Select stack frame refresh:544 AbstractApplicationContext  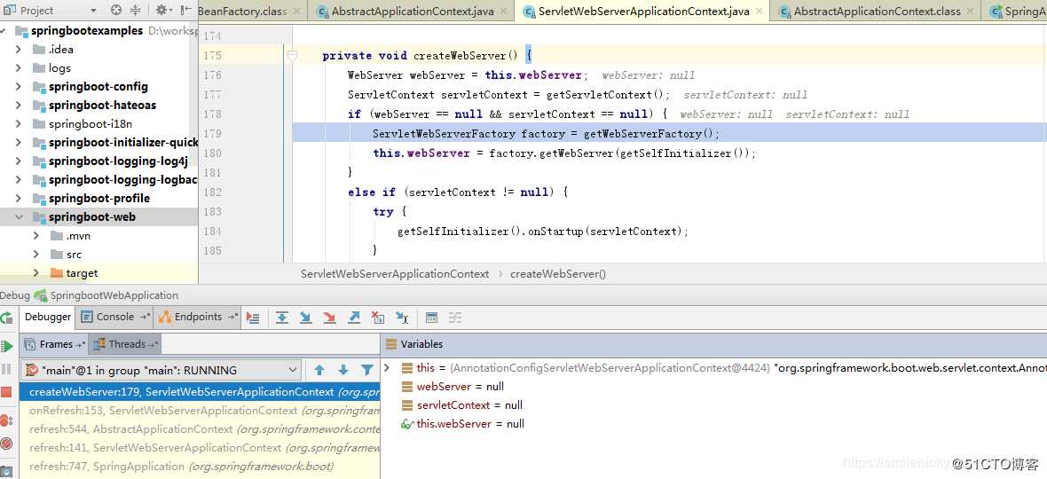pyautogui.click(x=200, y=429)
